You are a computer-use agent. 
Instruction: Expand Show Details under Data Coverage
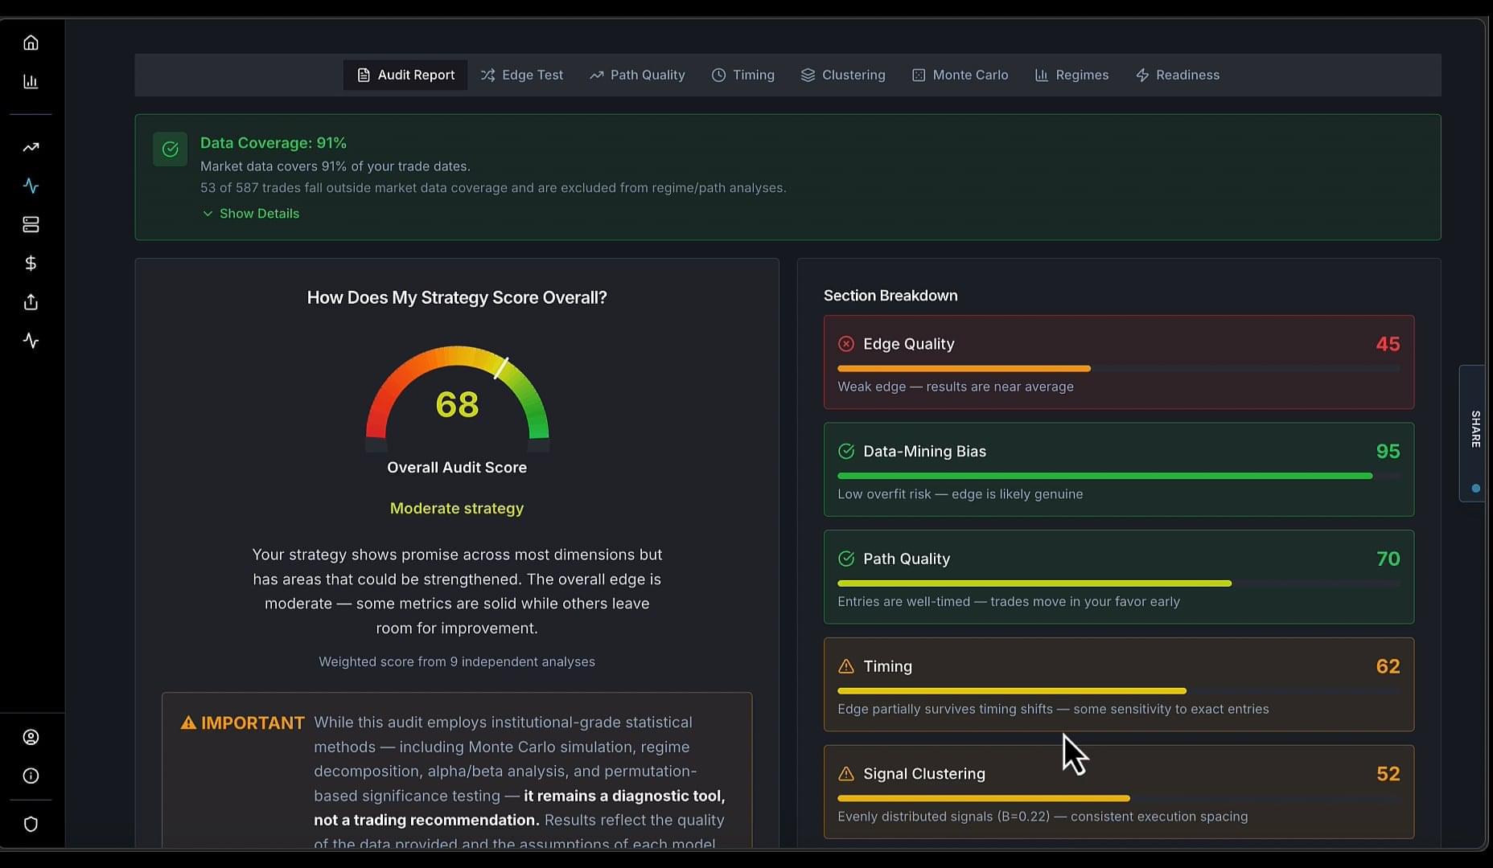[x=249, y=213]
